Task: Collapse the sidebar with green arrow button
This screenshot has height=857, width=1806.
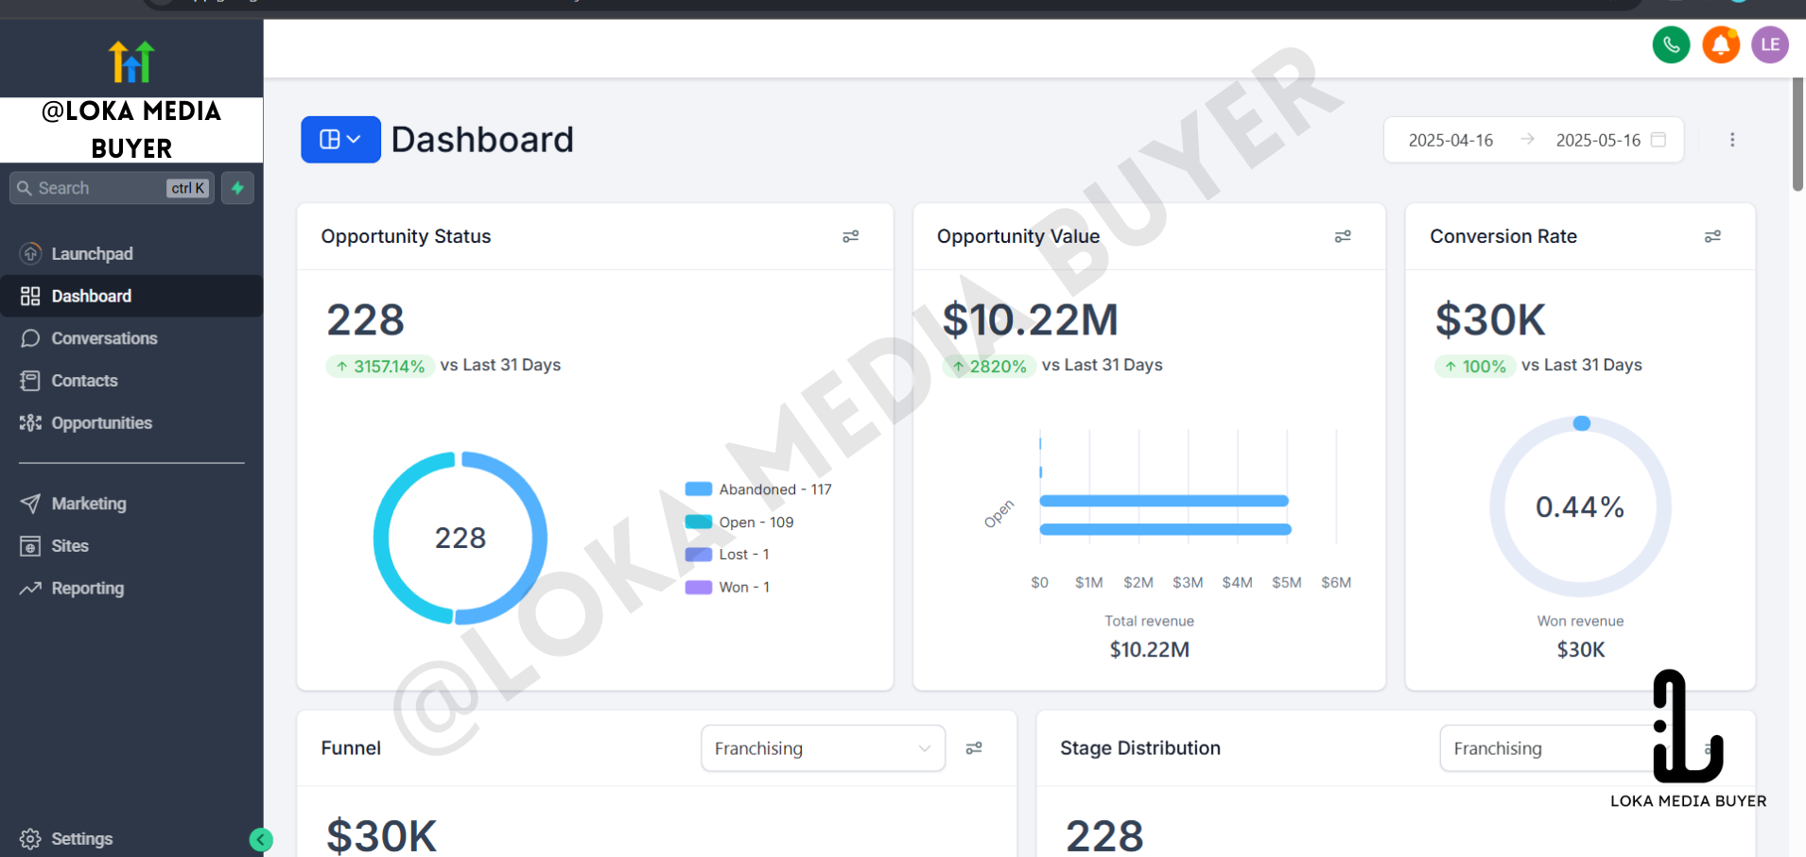Action: pyautogui.click(x=261, y=839)
